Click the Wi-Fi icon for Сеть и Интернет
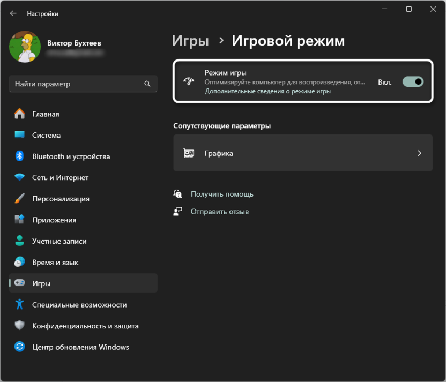Image resolution: width=446 pixels, height=382 pixels. point(20,177)
